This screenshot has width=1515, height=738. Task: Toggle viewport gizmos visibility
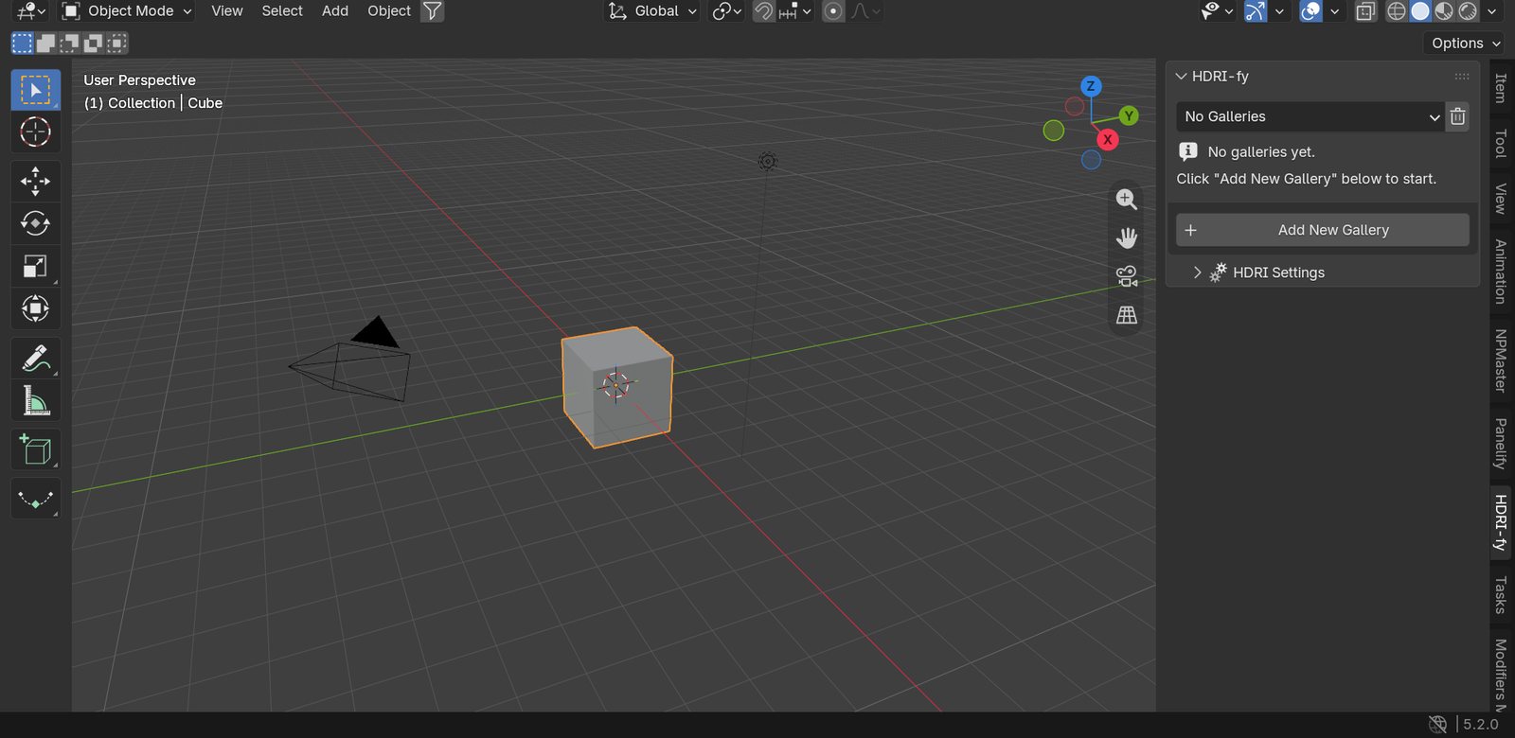point(1256,11)
